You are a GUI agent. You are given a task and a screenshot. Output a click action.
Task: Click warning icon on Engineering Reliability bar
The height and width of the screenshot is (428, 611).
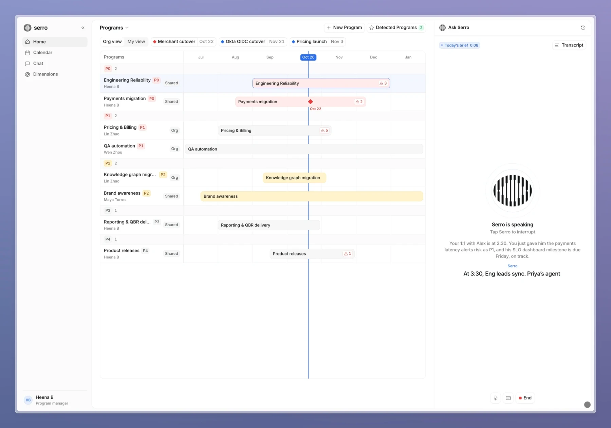click(381, 83)
